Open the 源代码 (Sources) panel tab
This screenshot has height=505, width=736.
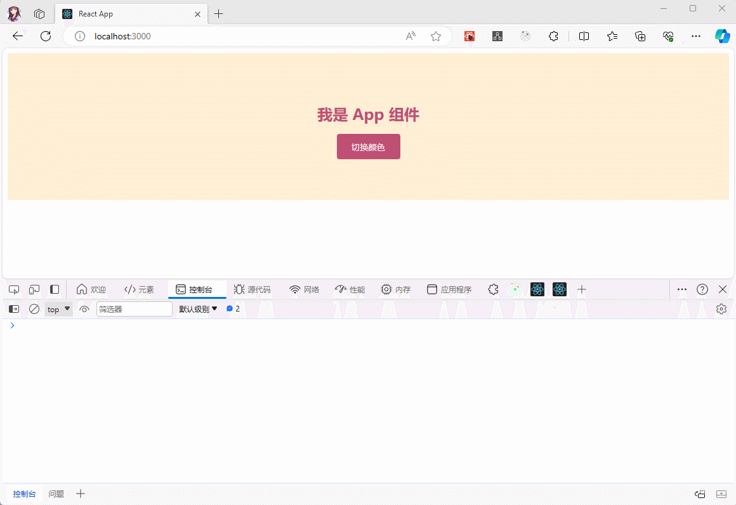[252, 289]
